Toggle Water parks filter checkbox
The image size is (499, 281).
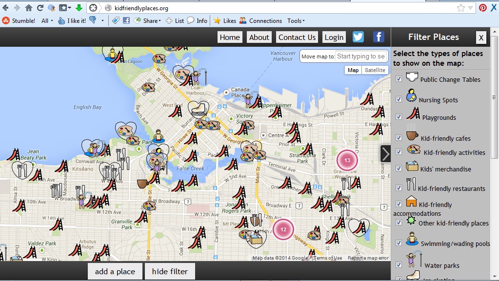click(x=399, y=264)
